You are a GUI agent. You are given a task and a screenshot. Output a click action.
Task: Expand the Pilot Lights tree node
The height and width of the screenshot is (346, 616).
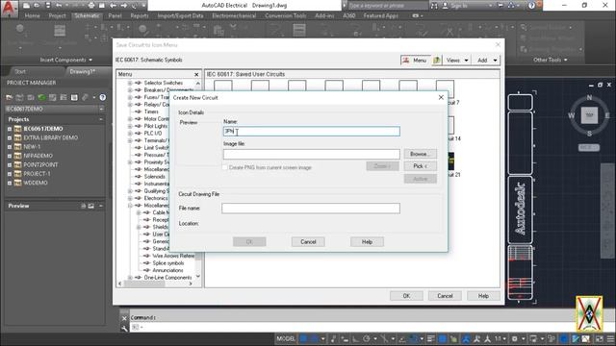click(x=130, y=126)
